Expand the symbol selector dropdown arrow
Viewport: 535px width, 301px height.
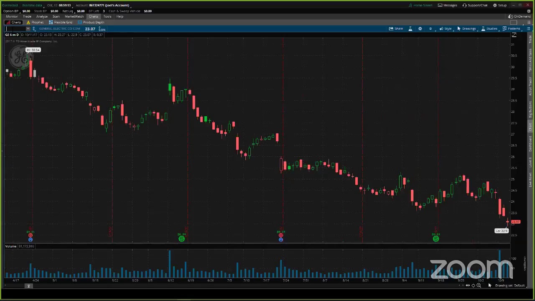click(28, 29)
